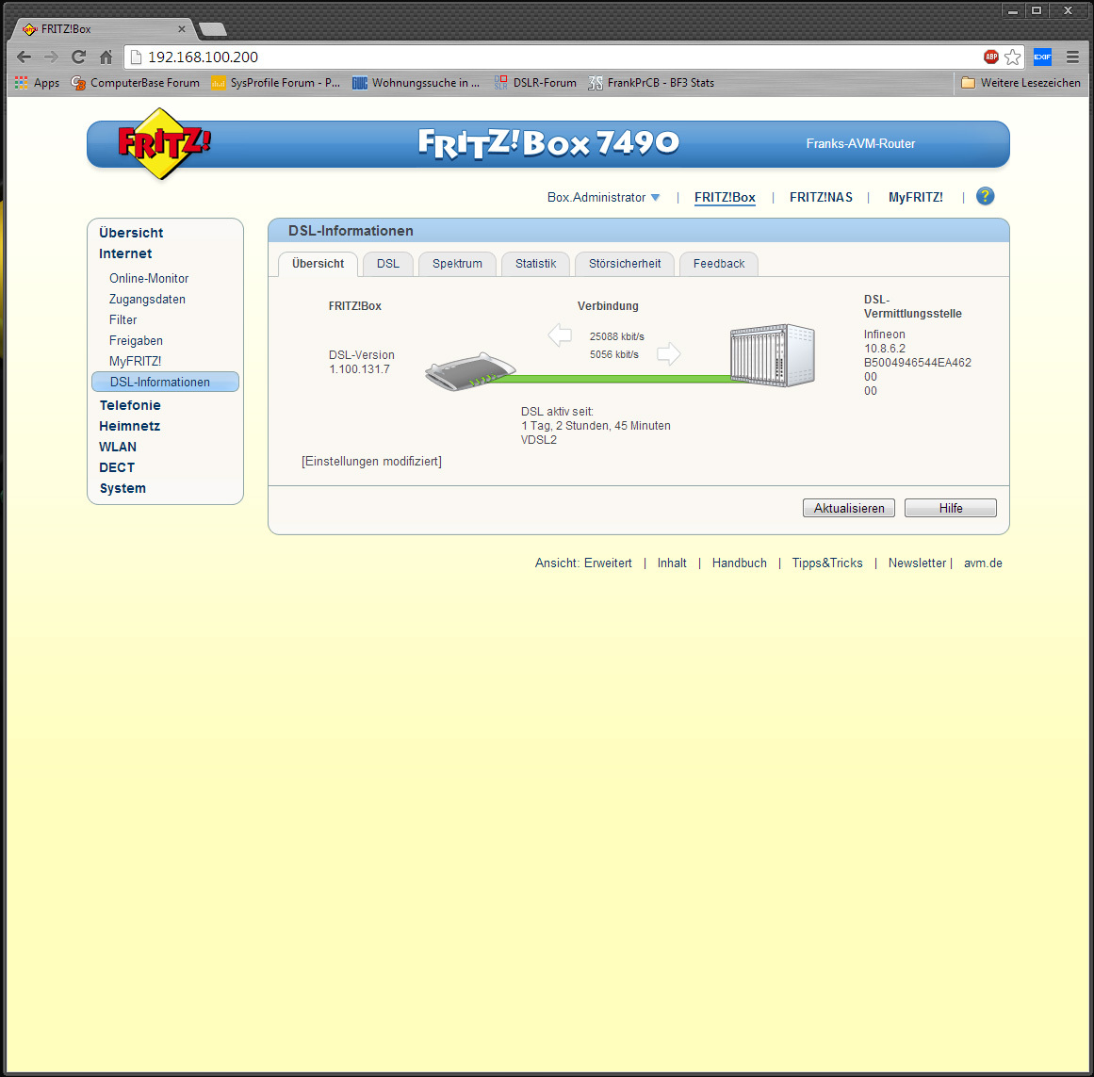Open Online-Monitor in the sidebar
The height and width of the screenshot is (1077, 1094).
149,278
